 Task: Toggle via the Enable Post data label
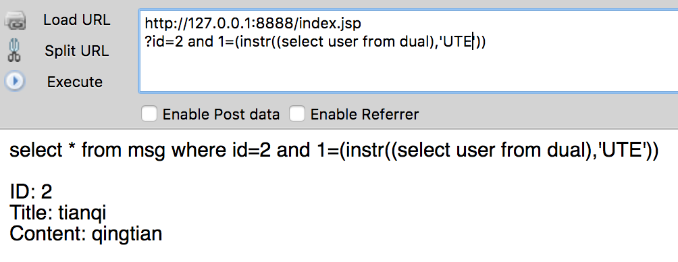pyautogui.click(x=221, y=115)
